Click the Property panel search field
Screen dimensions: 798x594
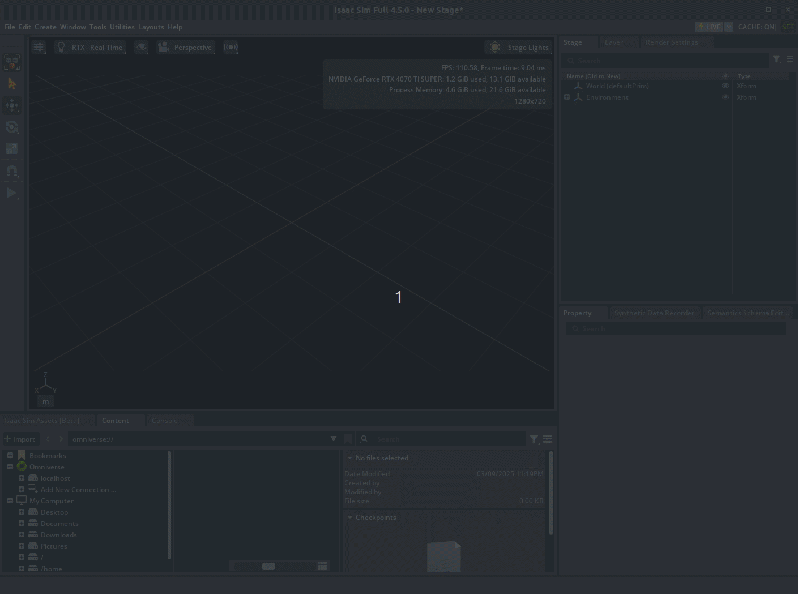tap(676, 328)
